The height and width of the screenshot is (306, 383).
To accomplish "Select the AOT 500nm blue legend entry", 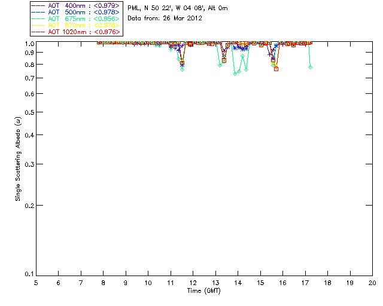I will pos(77,12).
